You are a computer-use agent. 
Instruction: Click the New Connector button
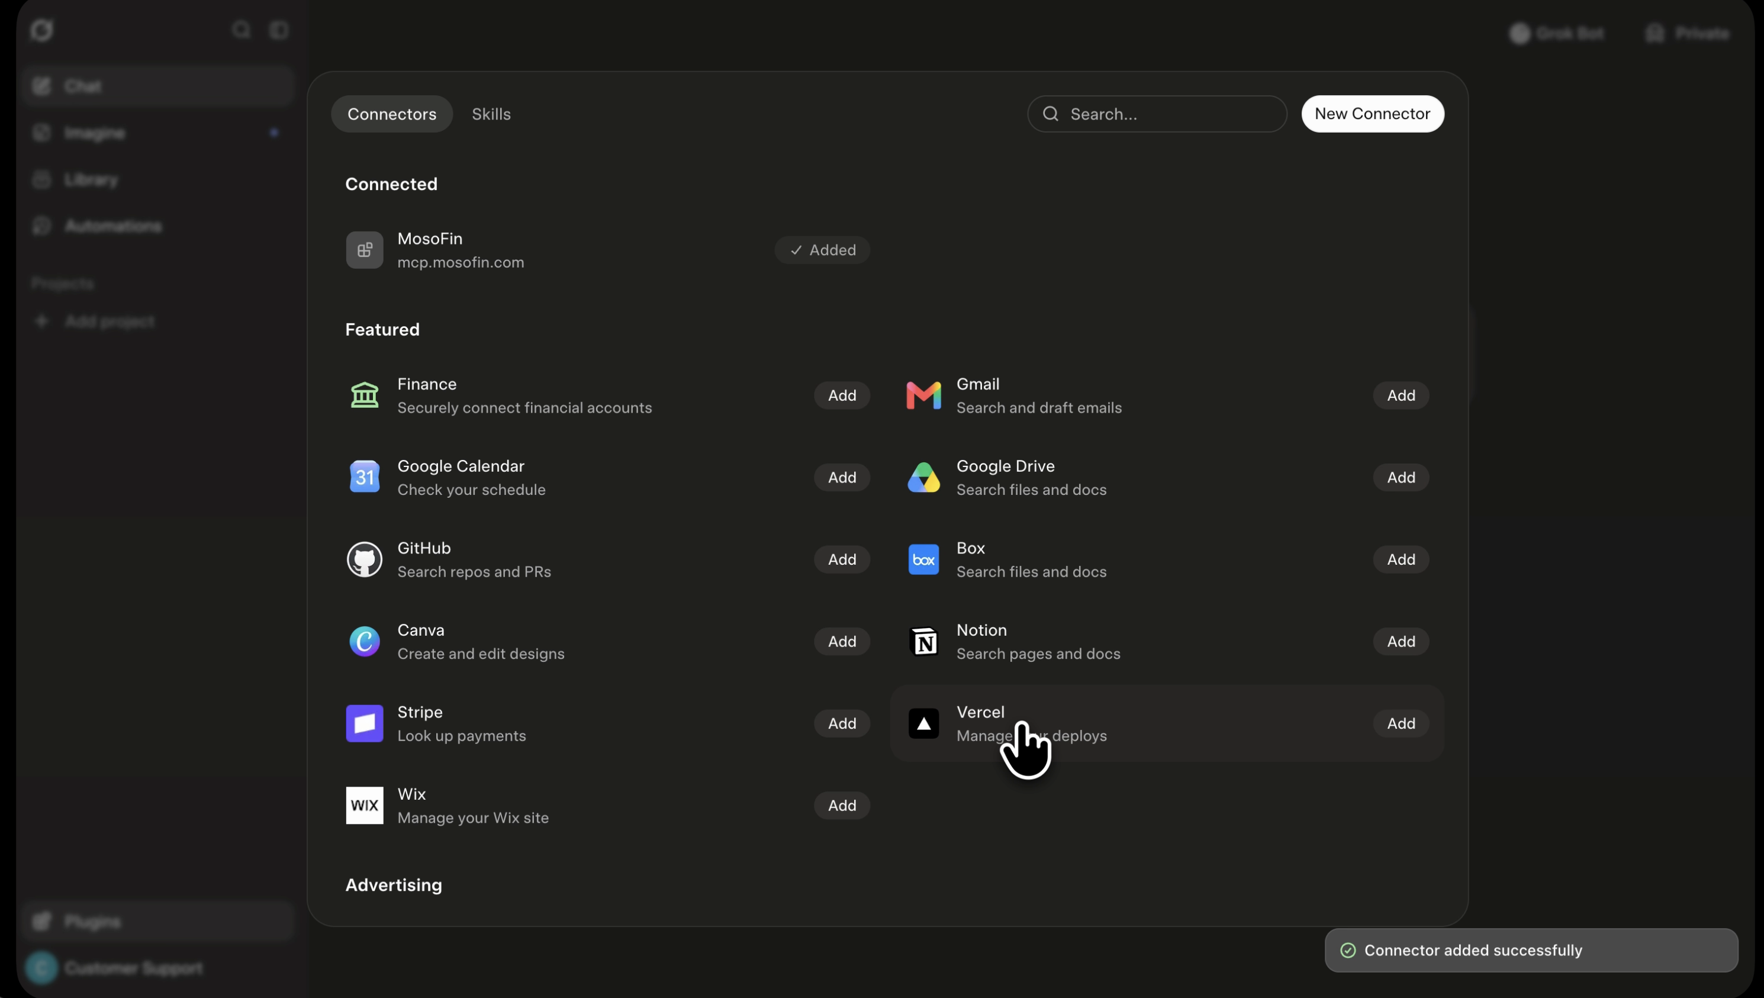click(1372, 114)
